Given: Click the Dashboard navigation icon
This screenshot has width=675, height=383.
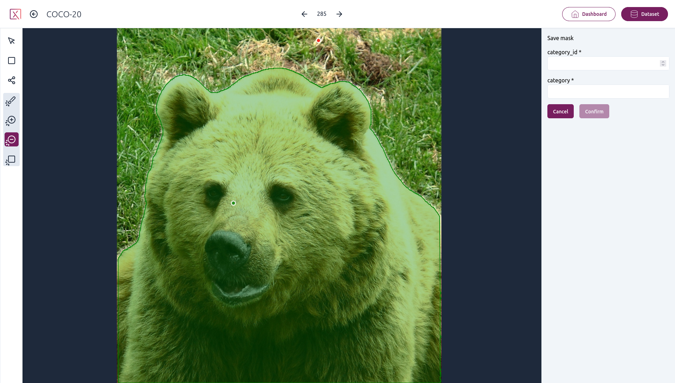Looking at the screenshot, I should click(575, 14).
